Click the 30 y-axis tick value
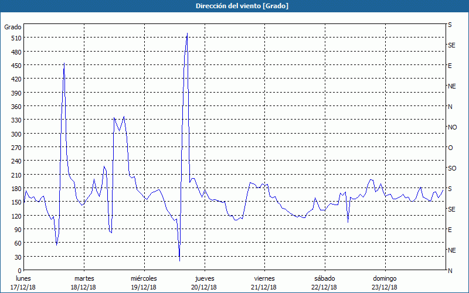The width and height of the screenshot is (469, 293). 18,257
